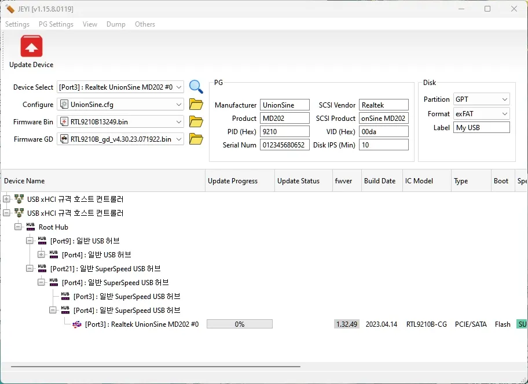The width and height of the screenshot is (528, 384).
Task: Open the Settings menu
Action: pos(17,24)
